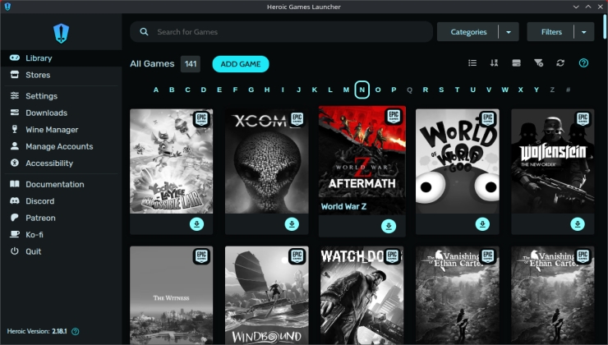Open Yooka-Laylee Impossible Lair cover
Screen dimensions: 608x345
[x=172, y=161]
